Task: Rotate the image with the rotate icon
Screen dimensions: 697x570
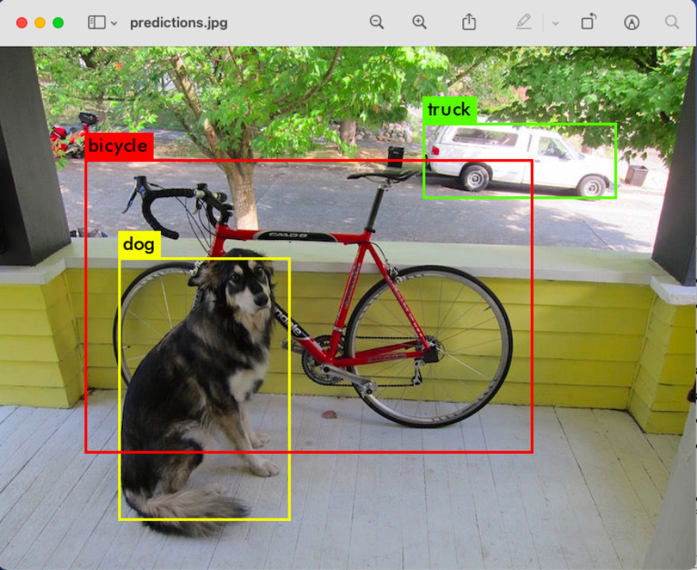Action: [588, 21]
